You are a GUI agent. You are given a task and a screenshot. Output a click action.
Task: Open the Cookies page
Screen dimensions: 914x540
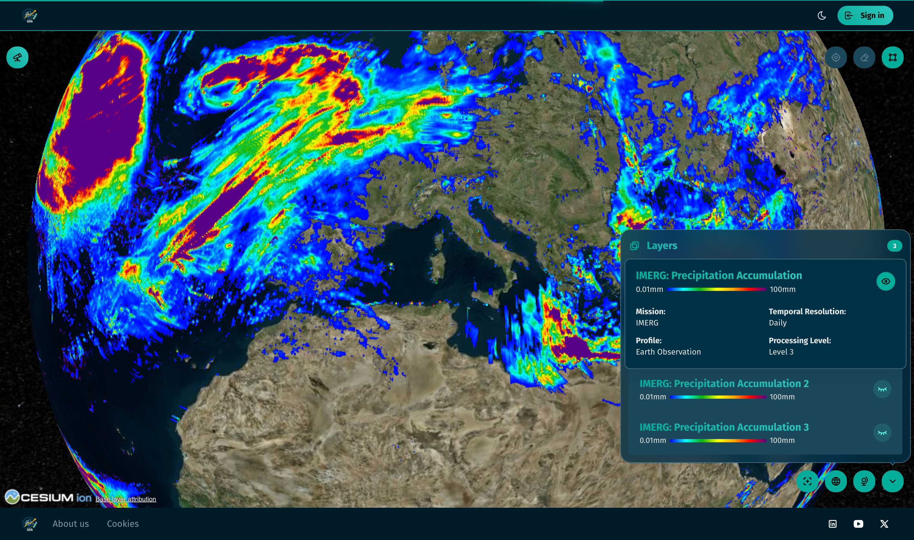[x=123, y=524]
